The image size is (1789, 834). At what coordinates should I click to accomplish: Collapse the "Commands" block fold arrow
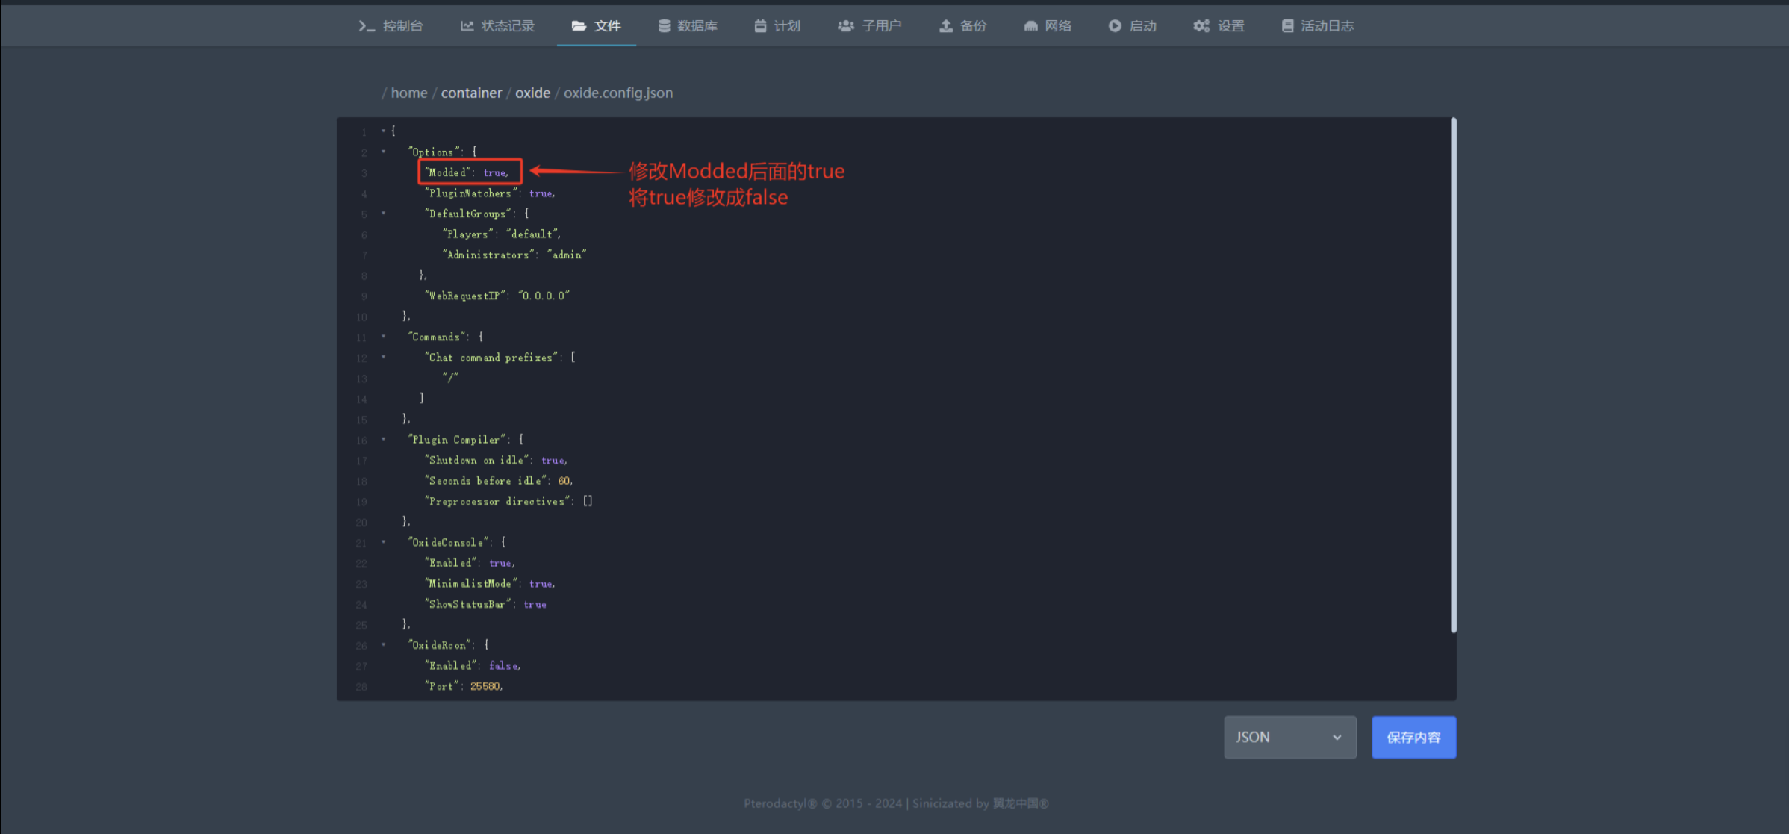pos(384,337)
